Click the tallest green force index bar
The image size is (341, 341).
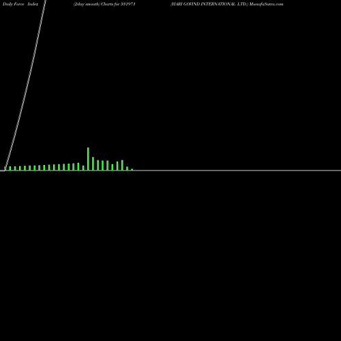click(88, 159)
